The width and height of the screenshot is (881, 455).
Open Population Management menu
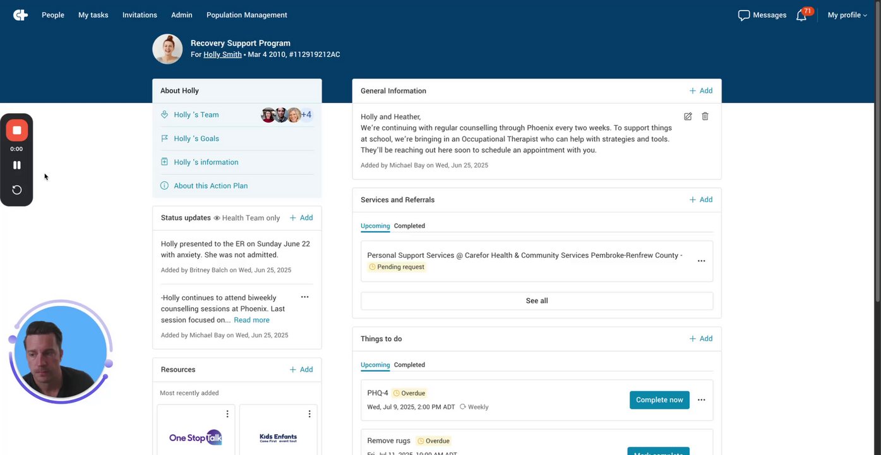point(246,15)
